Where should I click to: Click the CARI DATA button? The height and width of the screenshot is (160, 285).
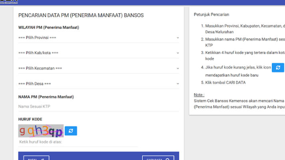158,158
